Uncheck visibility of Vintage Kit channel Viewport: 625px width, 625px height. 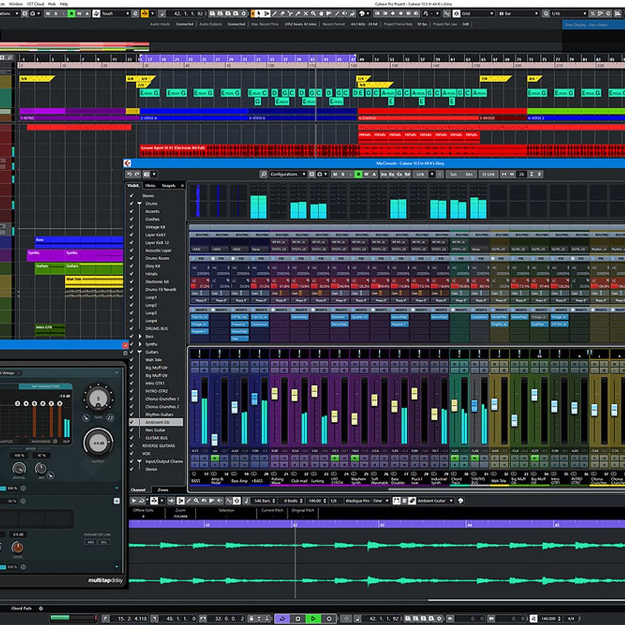131,227
